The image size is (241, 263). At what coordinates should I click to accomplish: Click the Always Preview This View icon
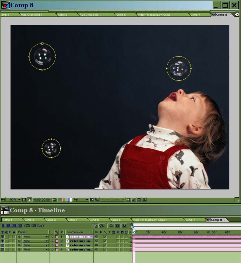(3, 200)
